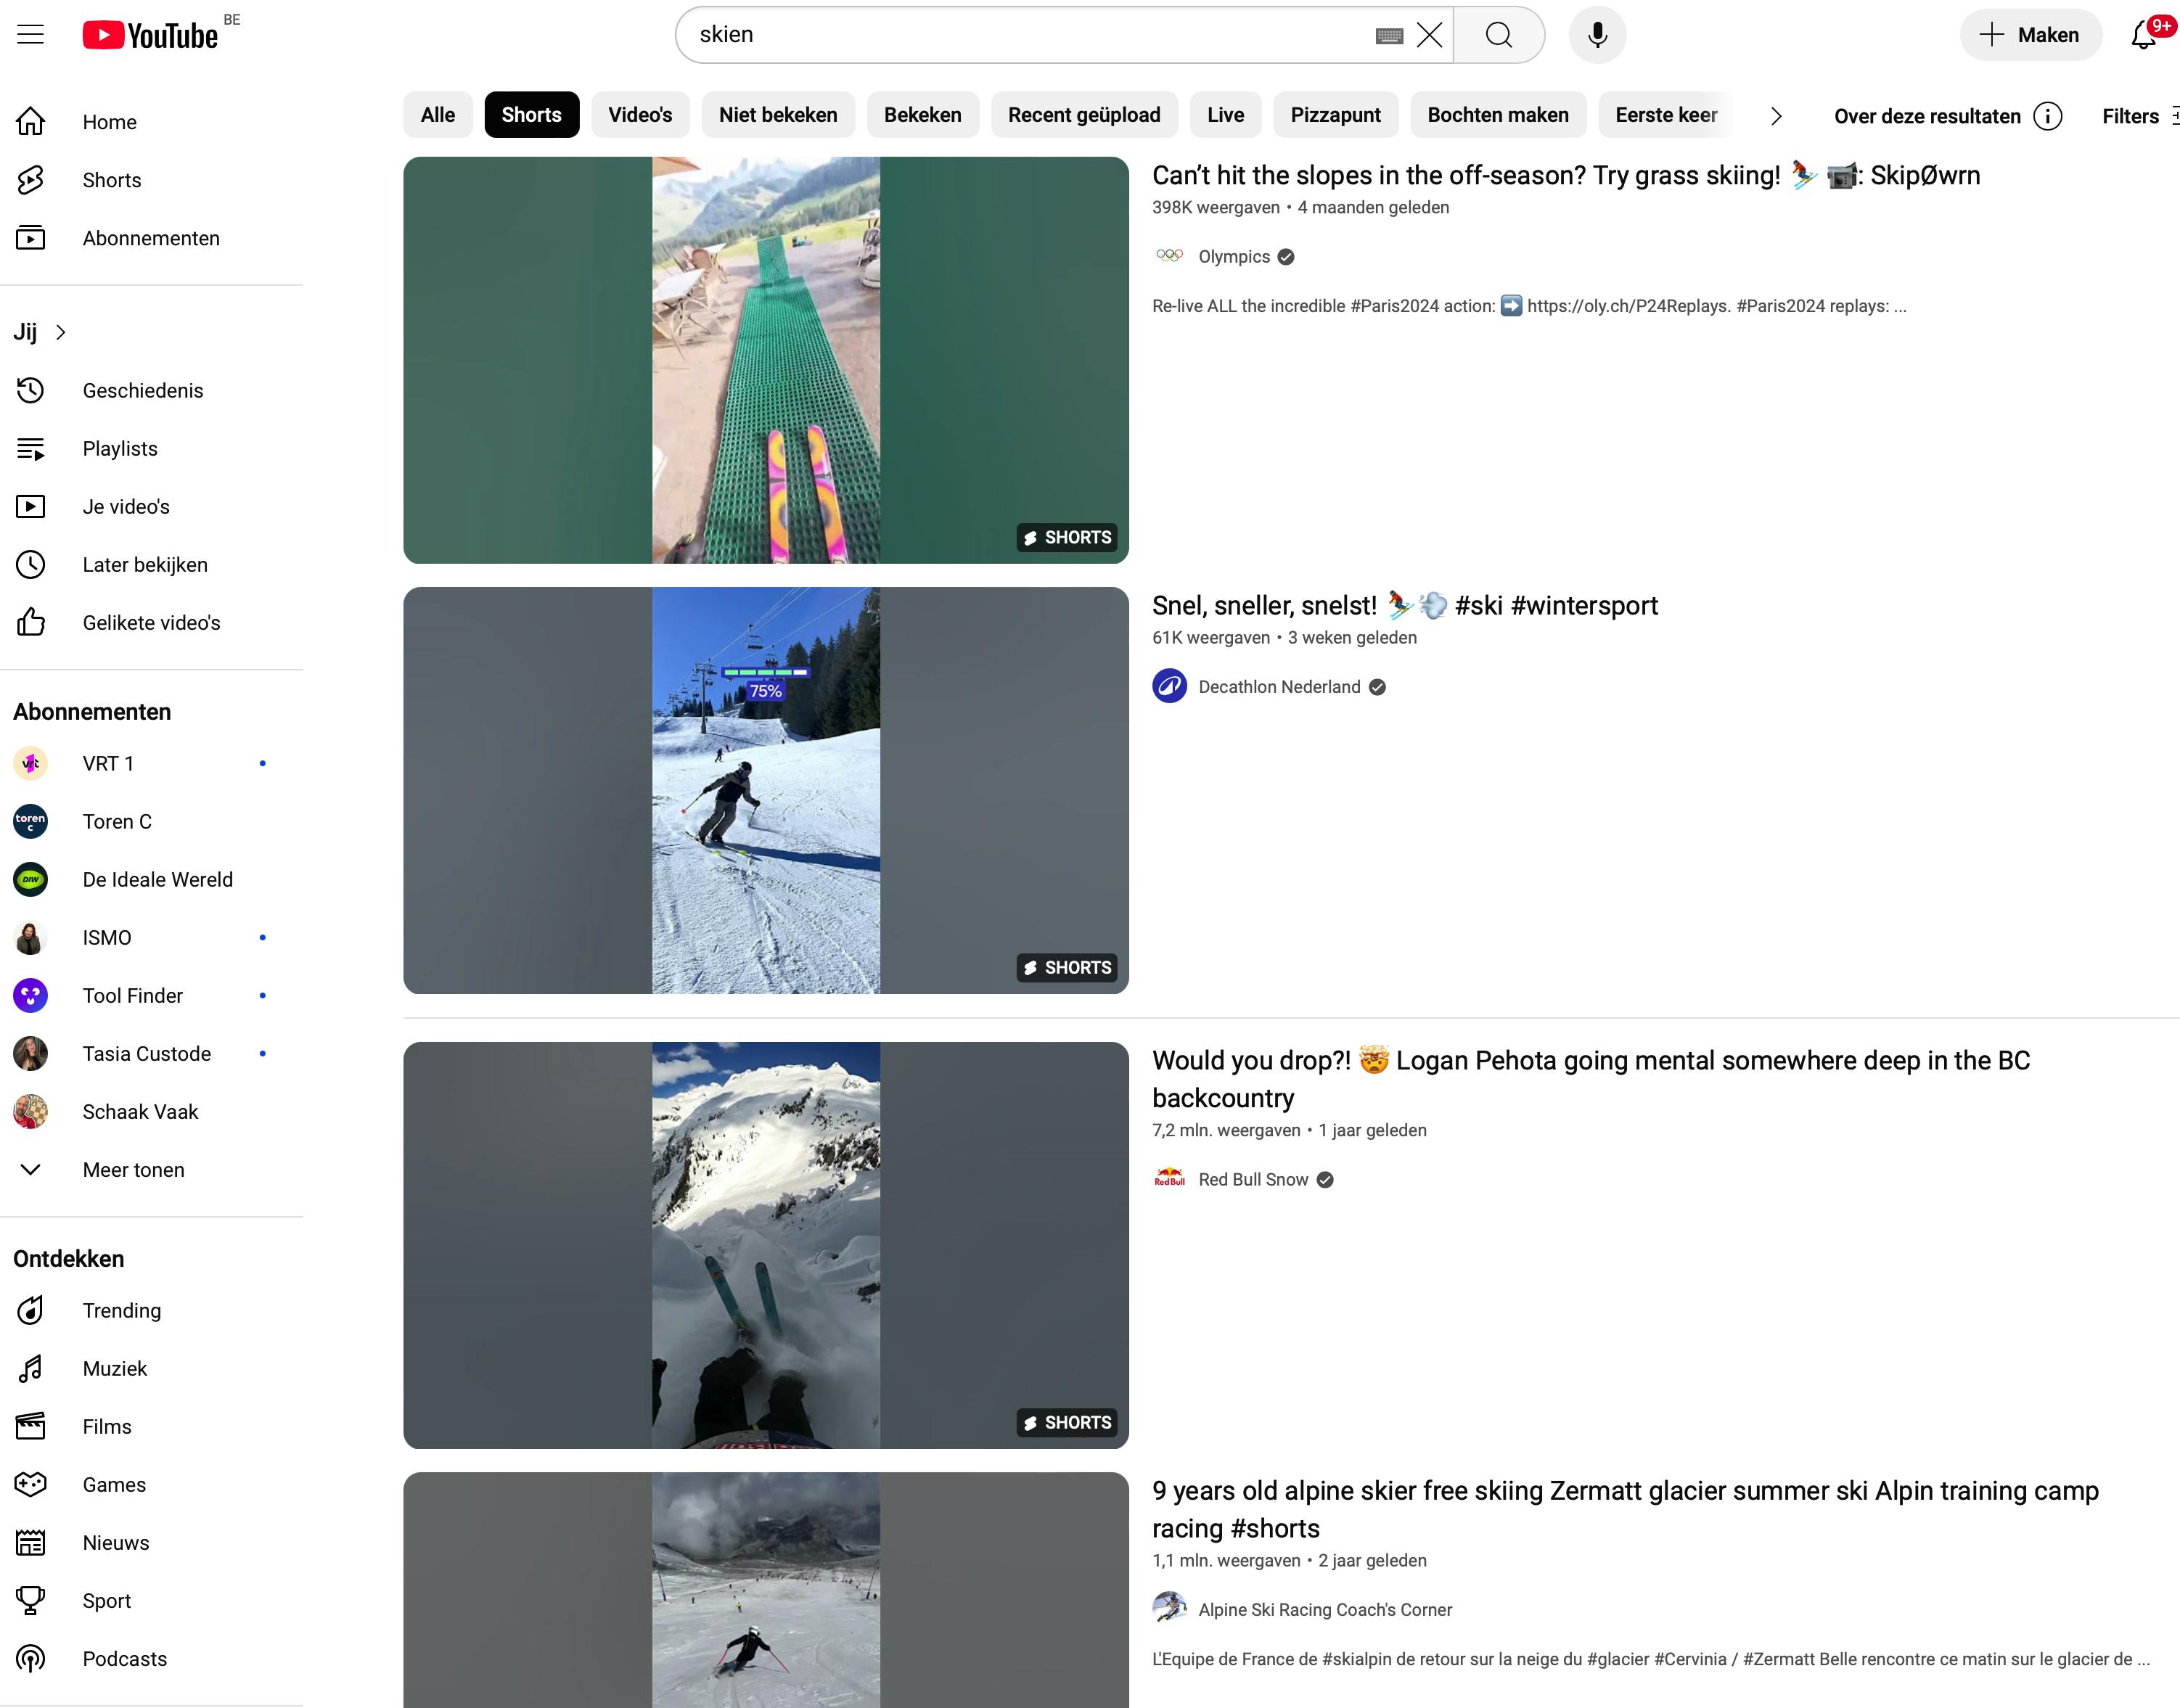The image size is (2180, 1708).
Task: Open the hamburger guide menu
Action: [31, 35]
